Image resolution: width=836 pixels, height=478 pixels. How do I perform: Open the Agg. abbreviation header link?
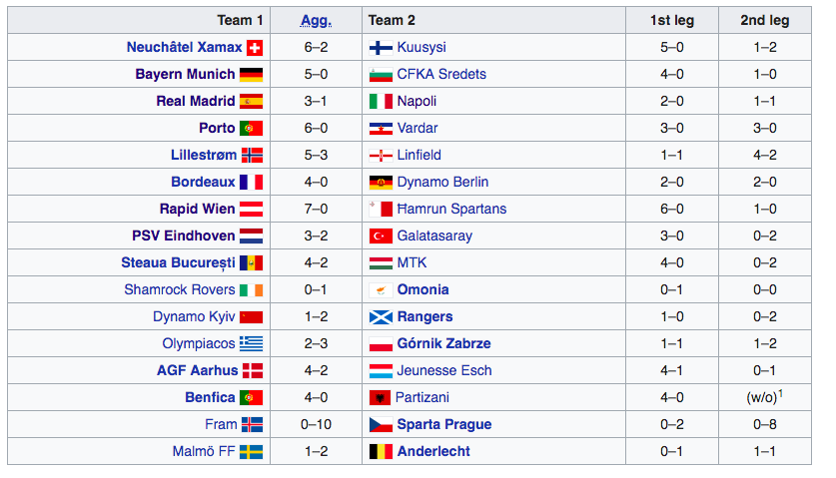[x=317, y=20]
